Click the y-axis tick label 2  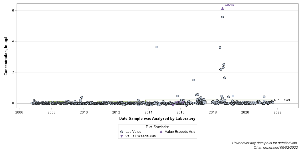pyautogui.click(x=13, y=72)
